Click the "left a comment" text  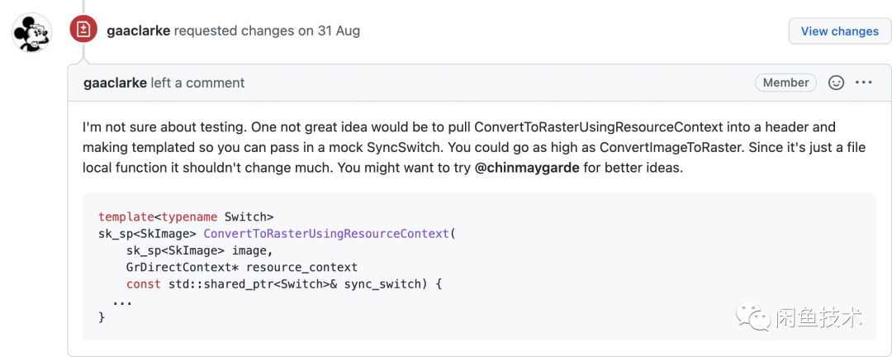[198, 83]
